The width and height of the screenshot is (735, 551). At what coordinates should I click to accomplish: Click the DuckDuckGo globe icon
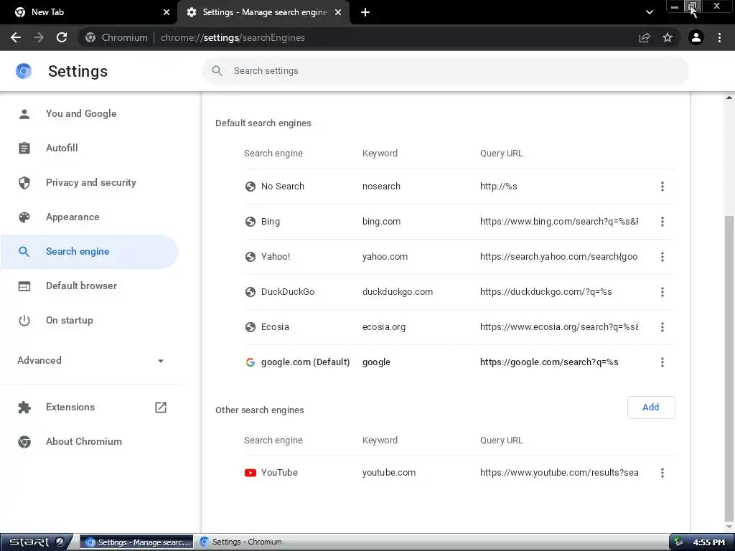[x=251, y=292]
